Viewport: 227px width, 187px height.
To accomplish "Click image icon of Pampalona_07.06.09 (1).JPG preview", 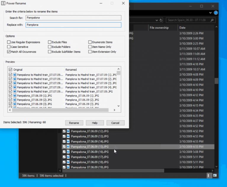I will [x=15, y=95].
